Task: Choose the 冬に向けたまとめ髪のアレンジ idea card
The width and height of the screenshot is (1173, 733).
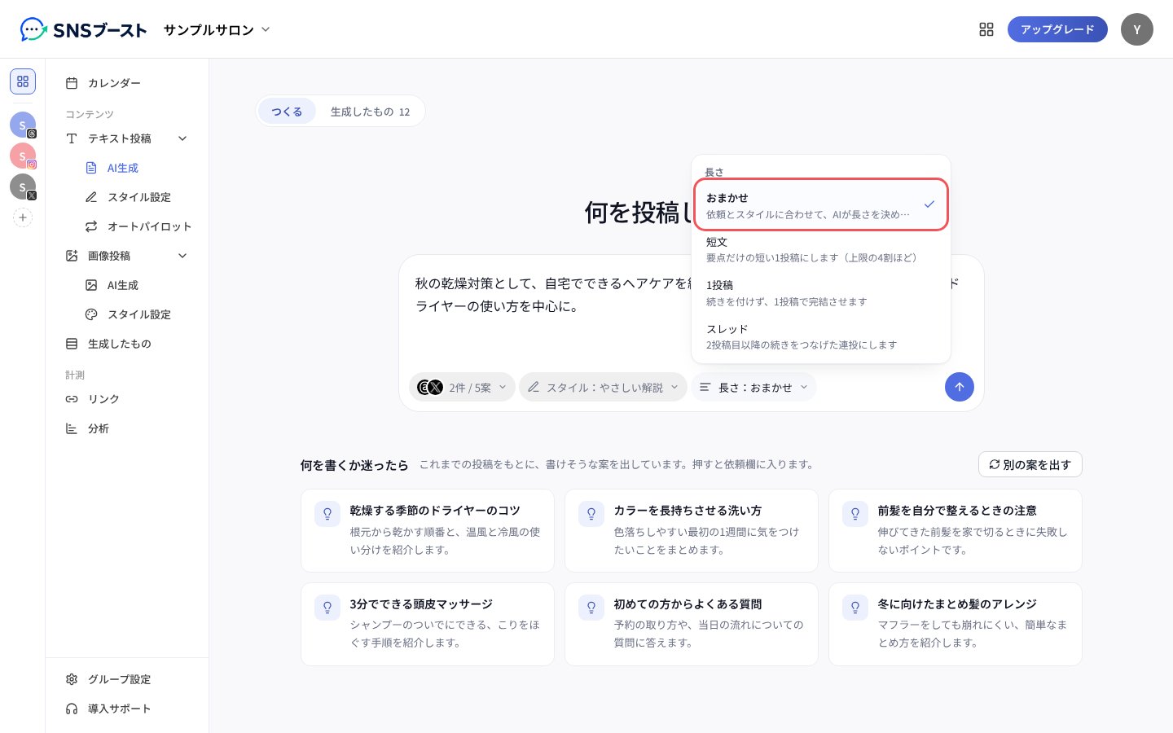Action: coord(956,624)
